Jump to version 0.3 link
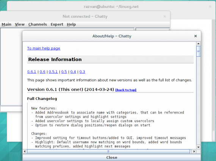 (82, 72)
